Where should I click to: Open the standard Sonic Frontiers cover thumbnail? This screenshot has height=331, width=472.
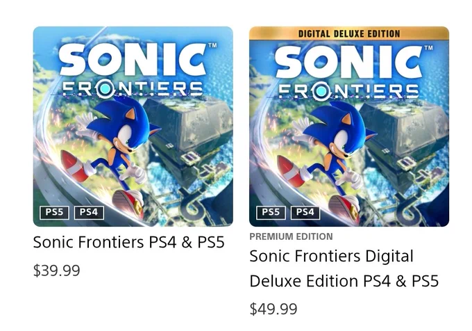coord(133,127)
